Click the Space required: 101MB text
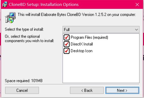 [x=24, y=81]
